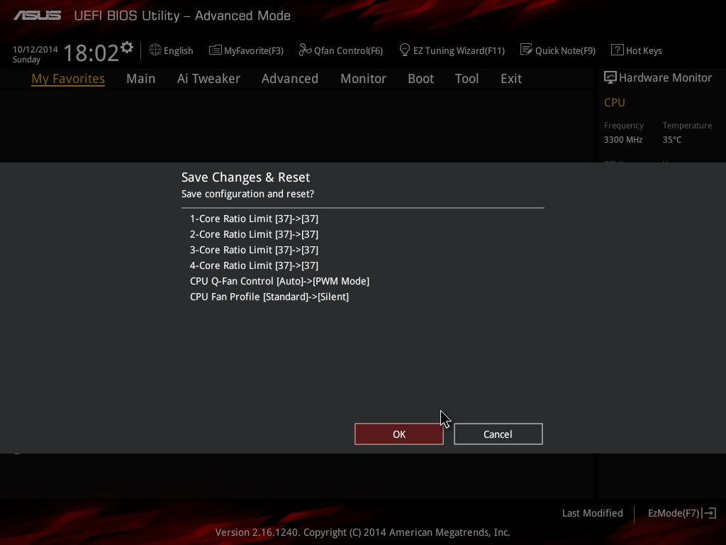The height and width of the screenshot is (545, 726).
Task: Open the Boot tab
Action: pos(421,78)
